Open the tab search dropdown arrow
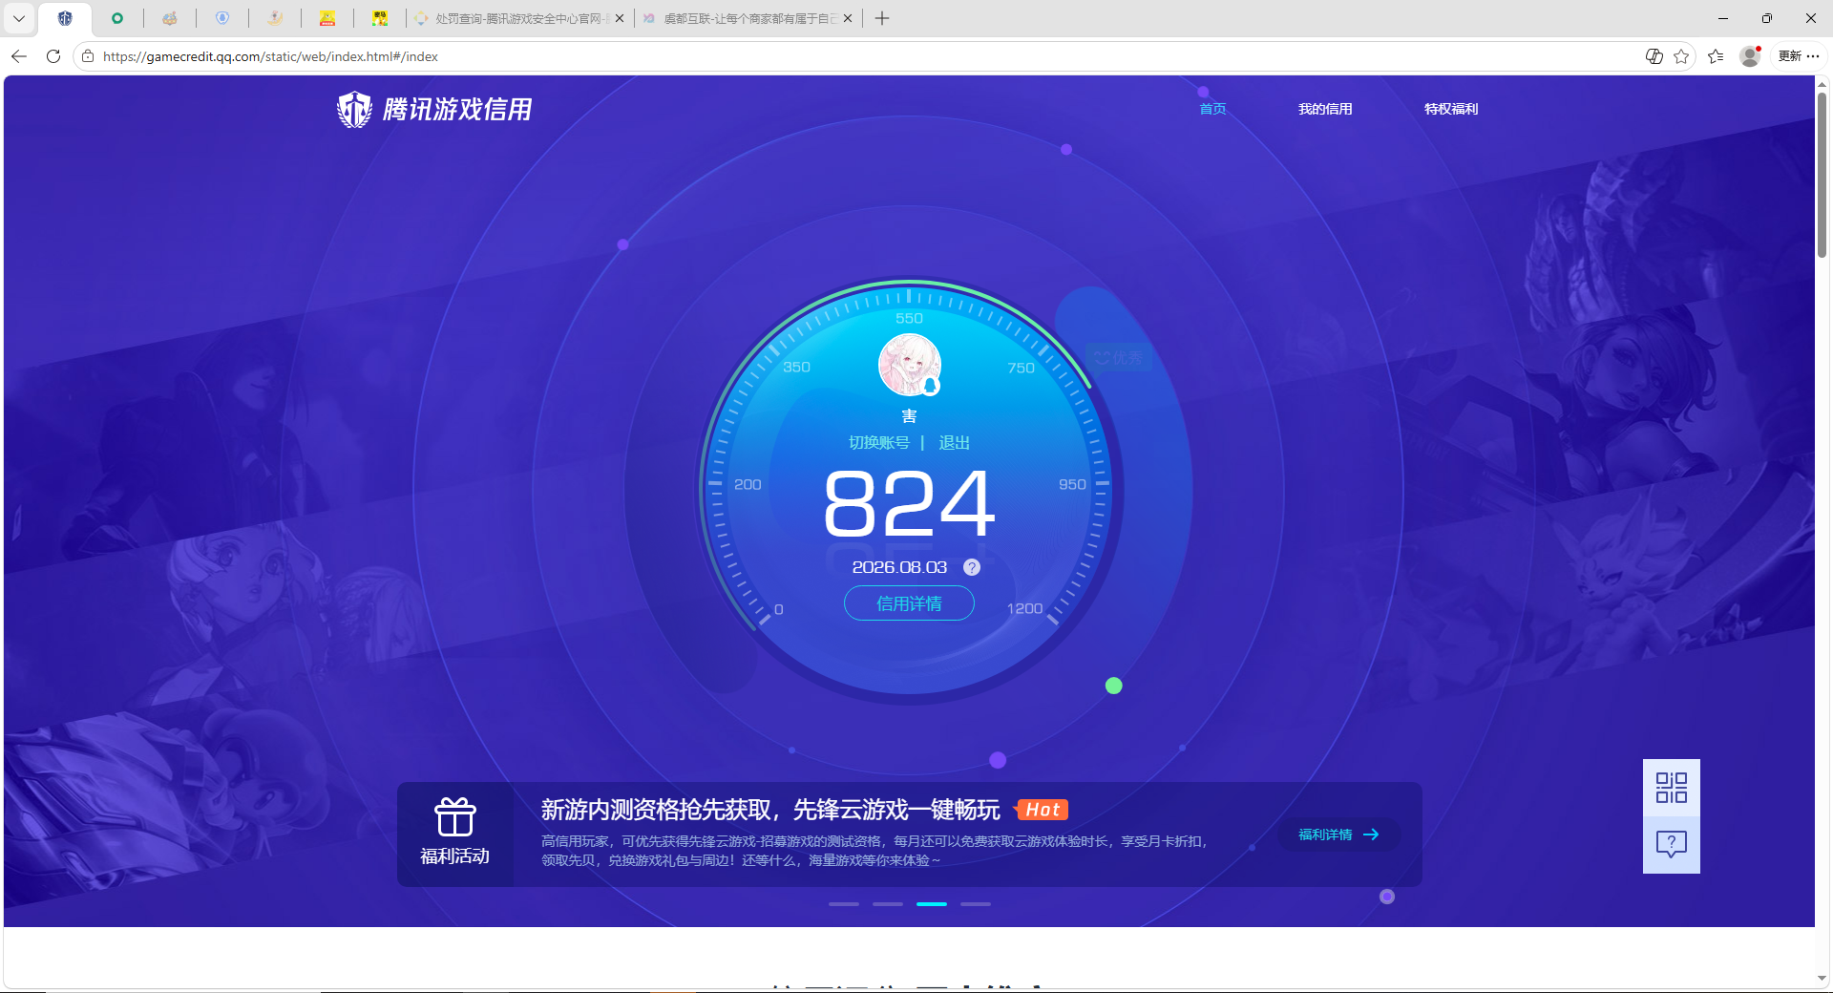This screenshot has height=993, width=1833. click(x=18, y=18)
